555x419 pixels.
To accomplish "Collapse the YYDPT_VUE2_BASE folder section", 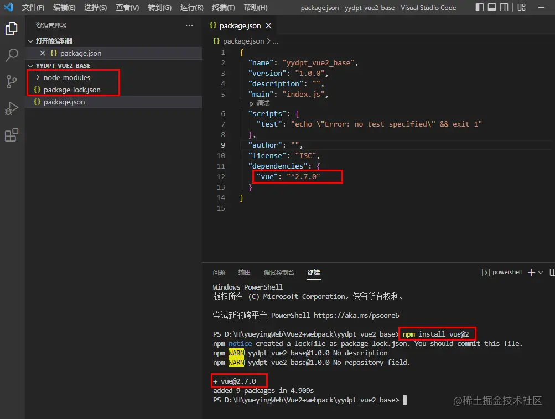I will [x=30, y=66].
